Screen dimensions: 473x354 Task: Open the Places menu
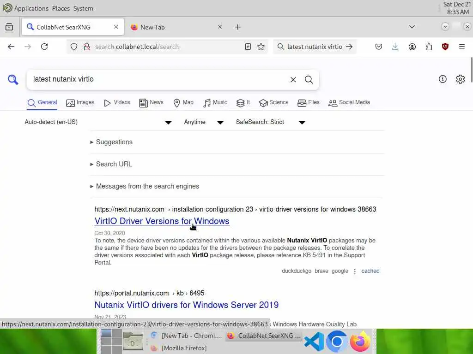[x=61, y=8]
